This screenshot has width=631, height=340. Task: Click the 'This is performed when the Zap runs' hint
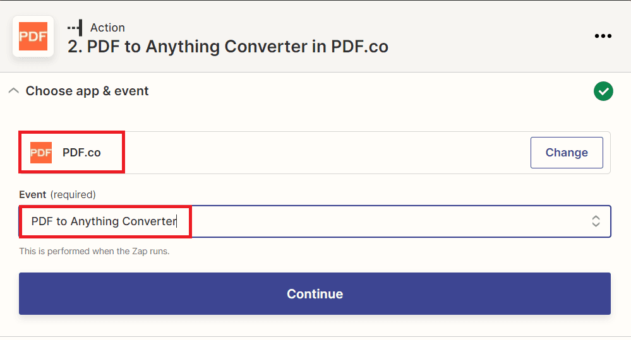point(94,251)
